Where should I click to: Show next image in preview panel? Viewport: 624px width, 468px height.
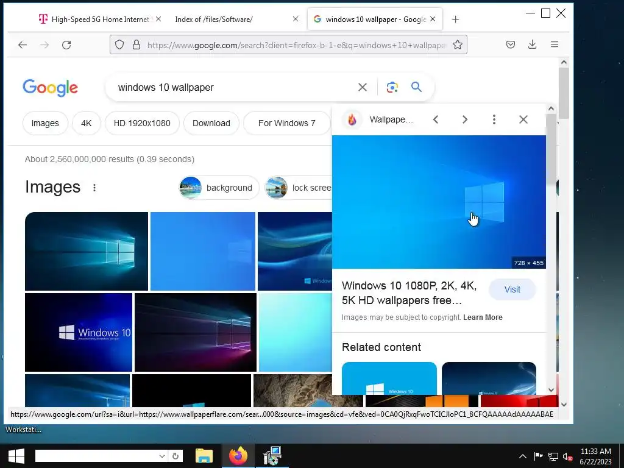click(465, 119)
